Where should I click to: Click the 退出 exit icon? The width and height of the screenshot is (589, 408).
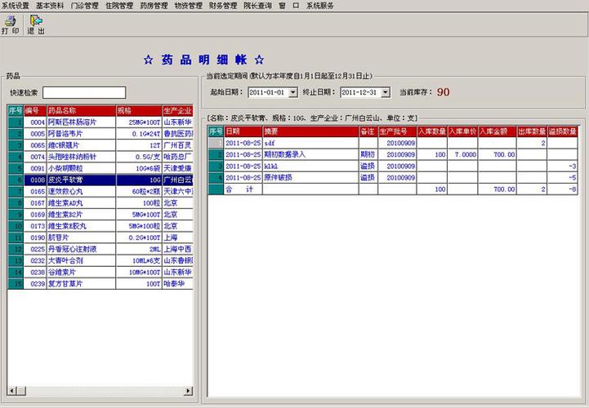pyautogui.click(x=36, y=21)
